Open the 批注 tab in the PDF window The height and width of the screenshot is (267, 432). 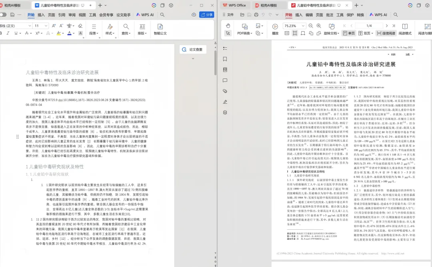pos(330,15)
